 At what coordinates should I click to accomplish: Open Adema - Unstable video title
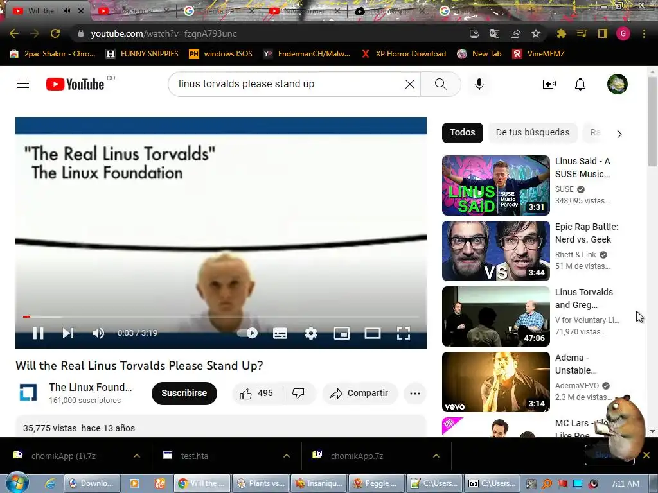tap(576, 364)
